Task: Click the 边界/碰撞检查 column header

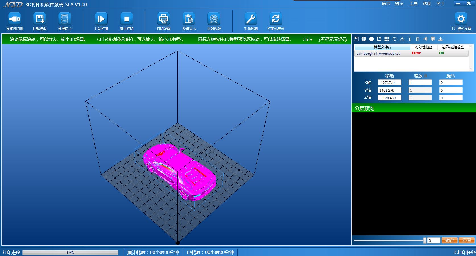Action: pos(453,47)
